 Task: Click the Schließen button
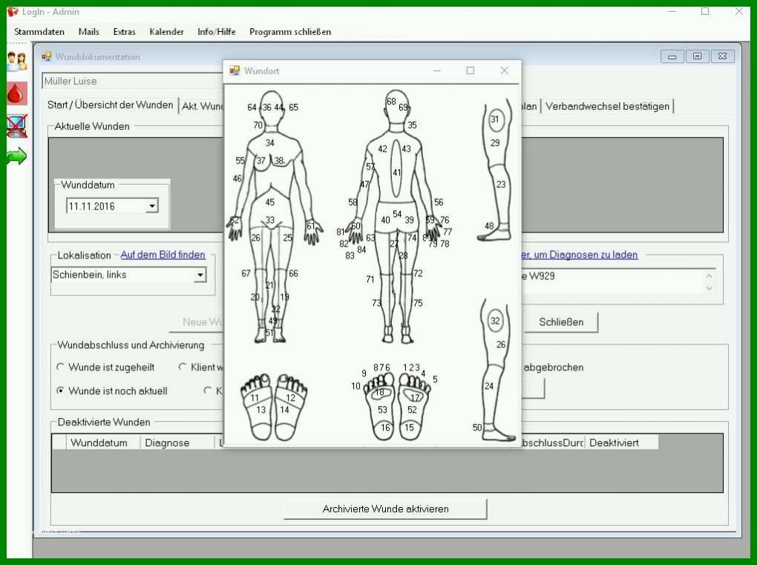click(x=561, y=322)
